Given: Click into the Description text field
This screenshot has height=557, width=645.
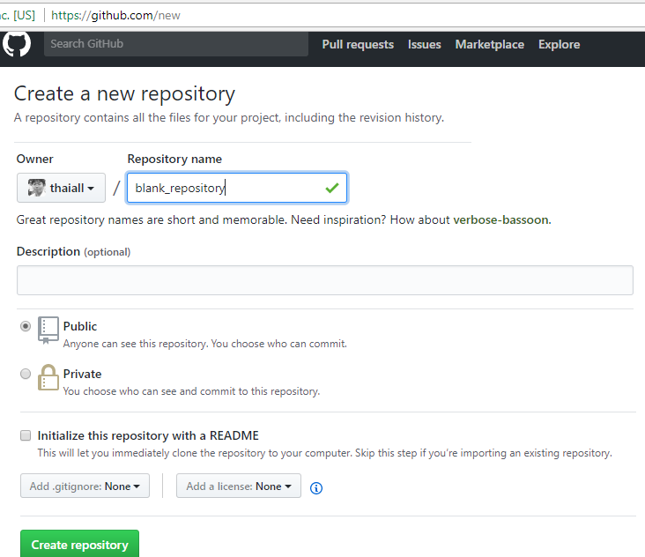Looking at the screenshot, I should tap(324, 280).
